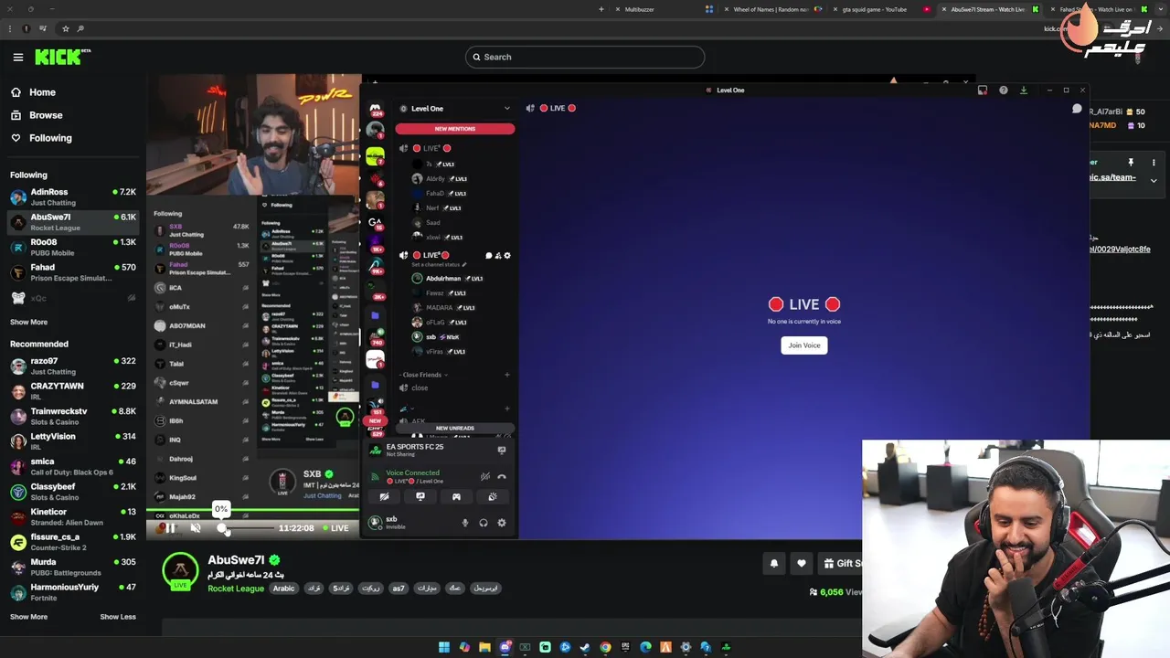Toggle channel notifications bell
The image size is (1170, 658).
pos(774,564)
